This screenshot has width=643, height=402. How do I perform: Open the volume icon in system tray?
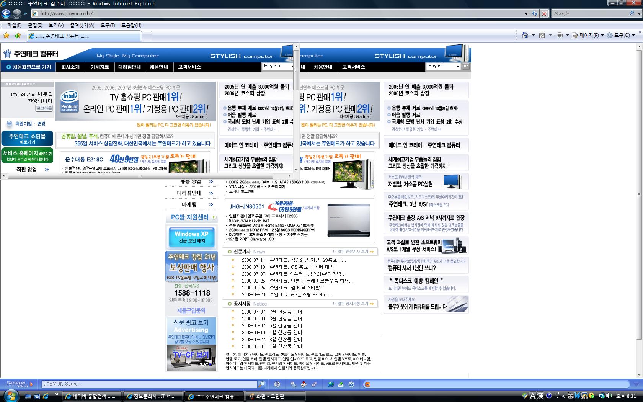pos(609,396)
